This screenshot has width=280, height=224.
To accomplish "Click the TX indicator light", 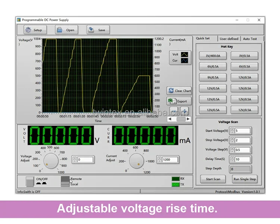I will [175, 184].
